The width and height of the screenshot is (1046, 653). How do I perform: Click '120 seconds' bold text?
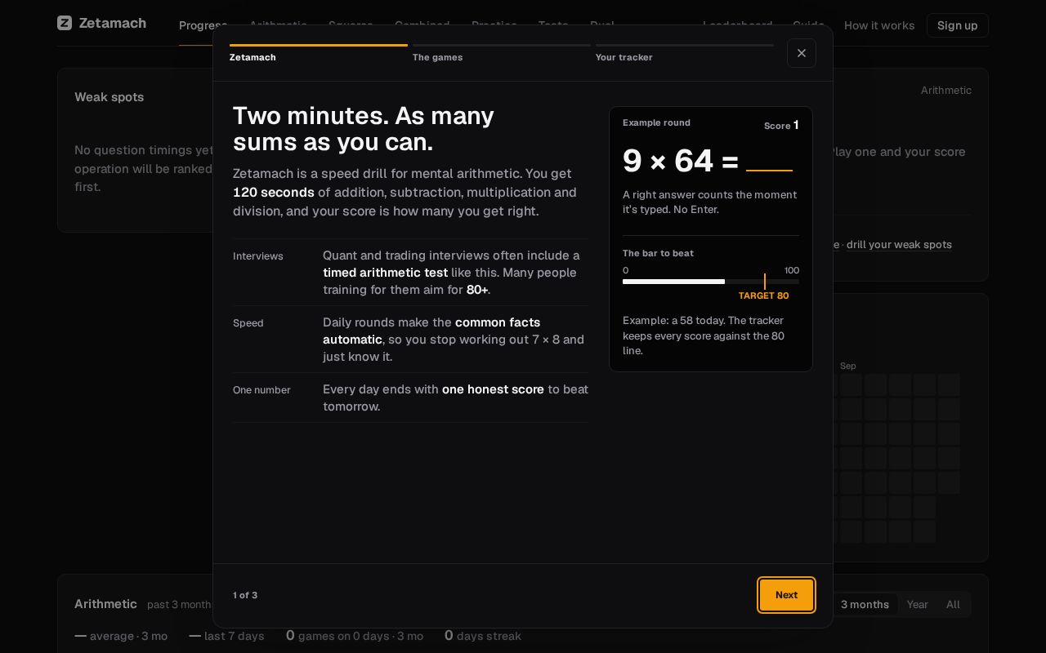274,192
